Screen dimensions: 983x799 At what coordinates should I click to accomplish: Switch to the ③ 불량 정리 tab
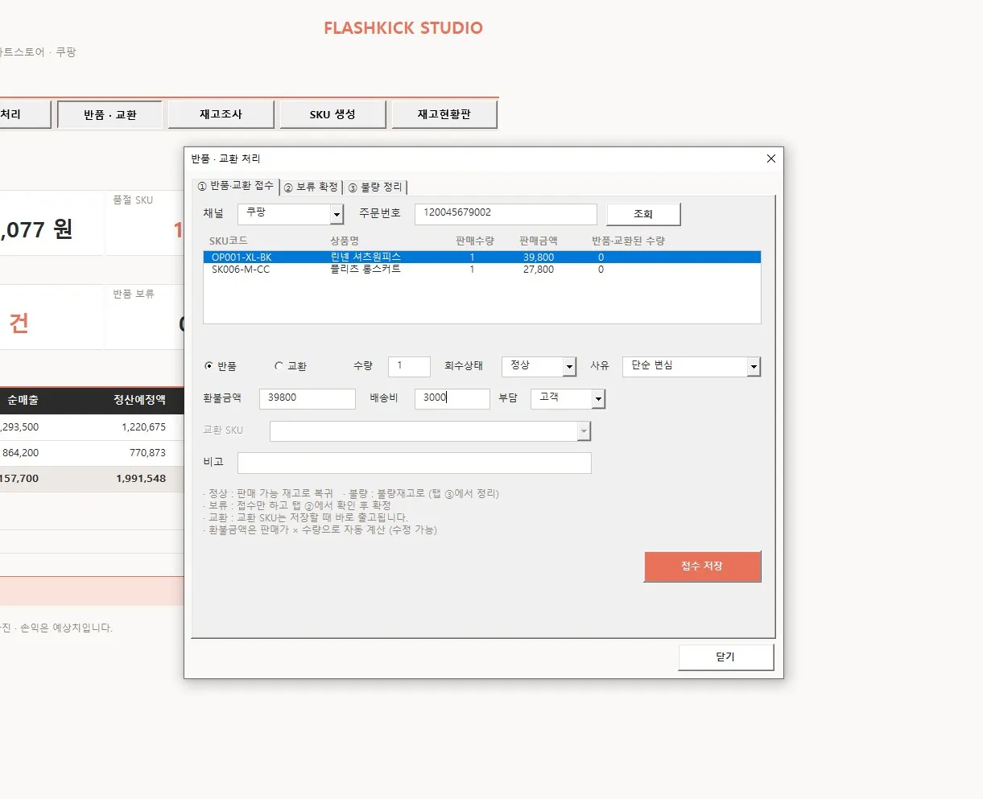pyautogui.click(x=375, y=187)
